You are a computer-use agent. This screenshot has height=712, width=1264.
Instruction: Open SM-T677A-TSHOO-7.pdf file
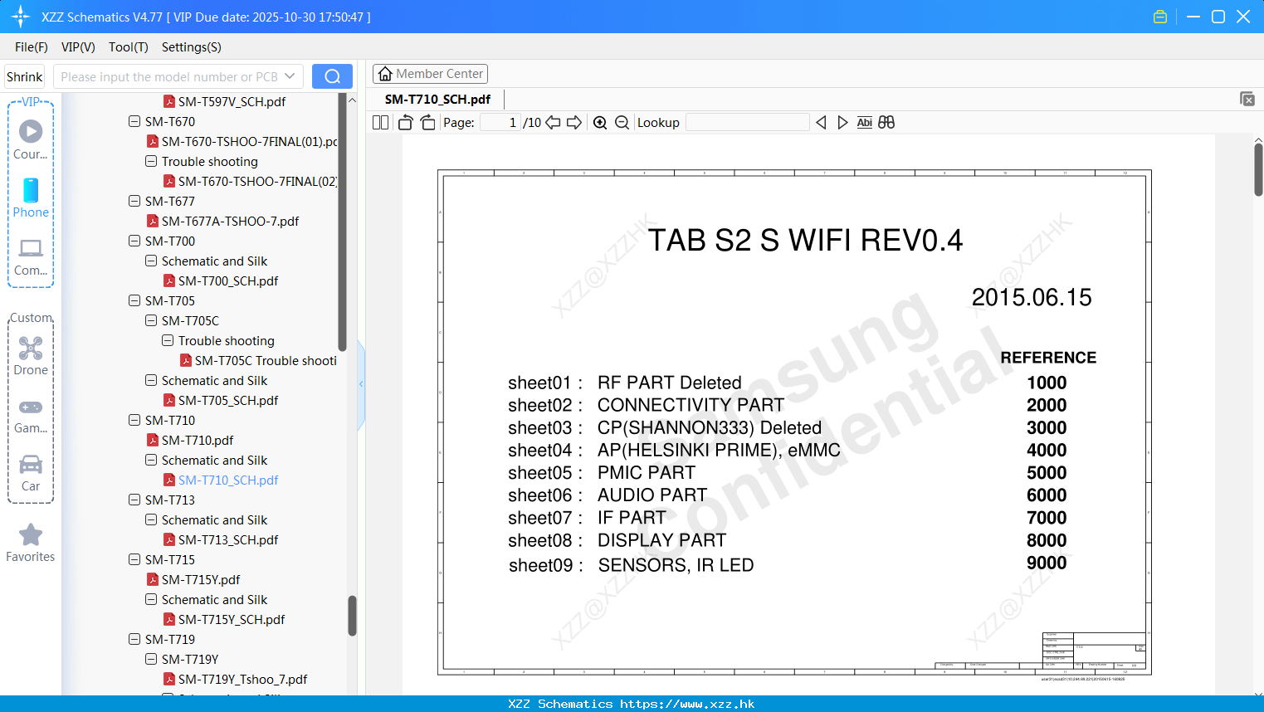(222, 221)
